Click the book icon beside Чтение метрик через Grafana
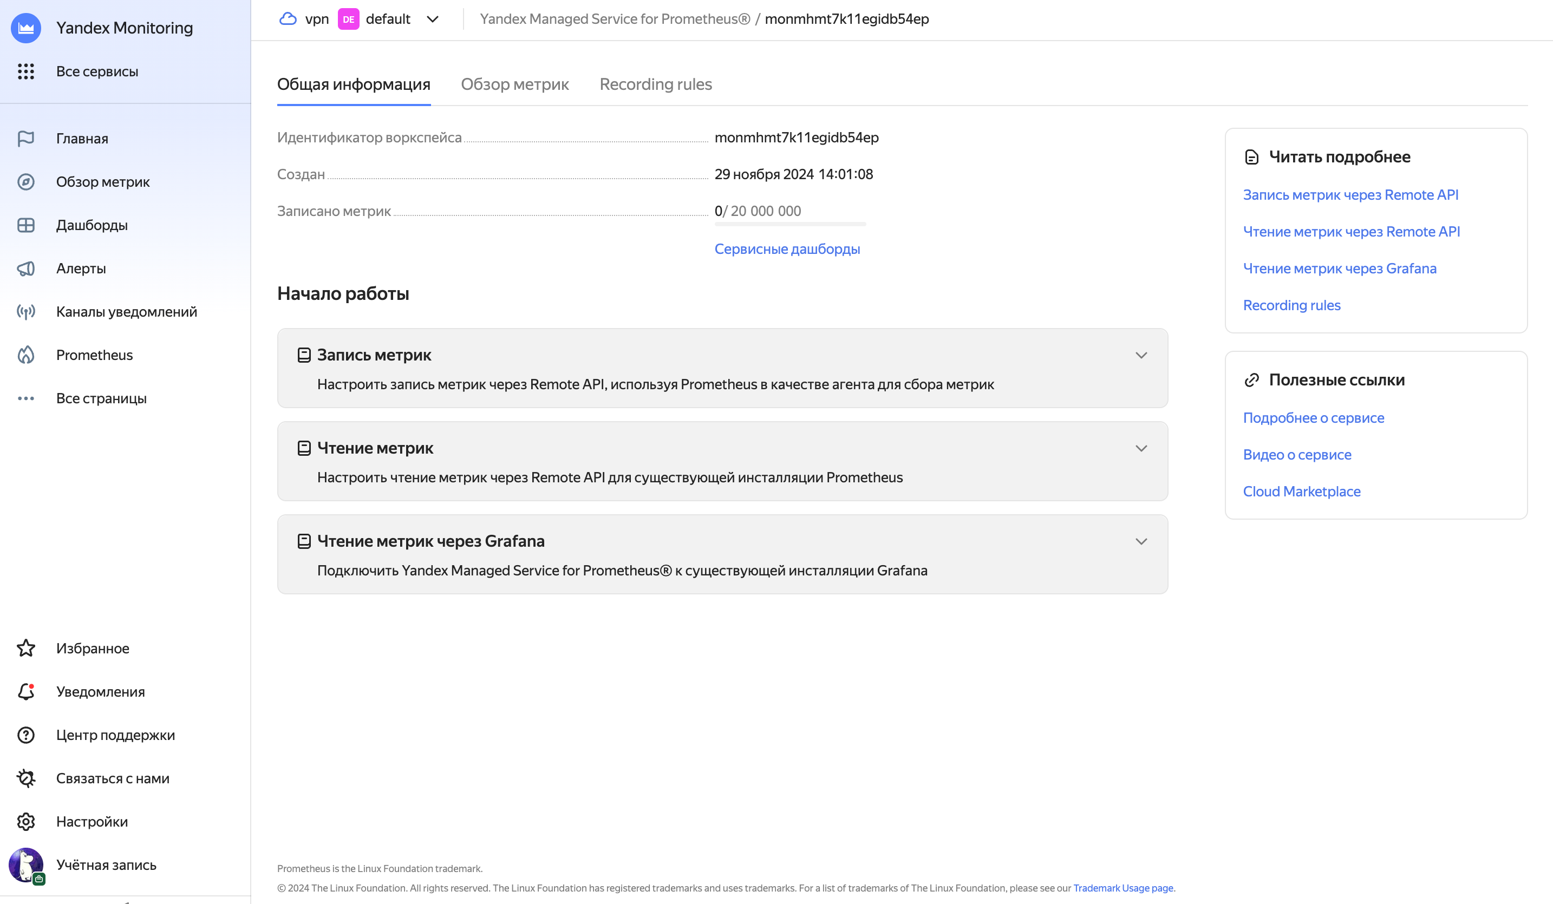Viewport: 1553px width, 904px height. click(x=304, y=541)
